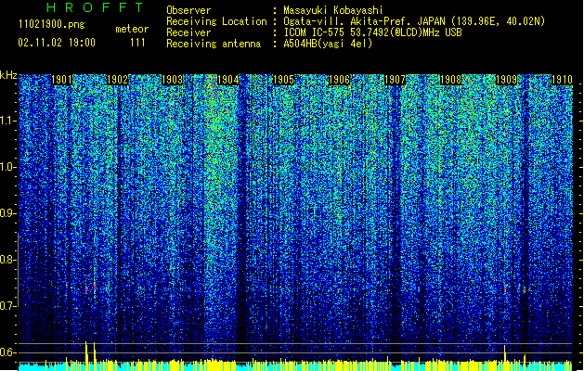This screenshot has height=371, width=584.
Task: Click the Observer field label
Action: [x=188, y=10]
